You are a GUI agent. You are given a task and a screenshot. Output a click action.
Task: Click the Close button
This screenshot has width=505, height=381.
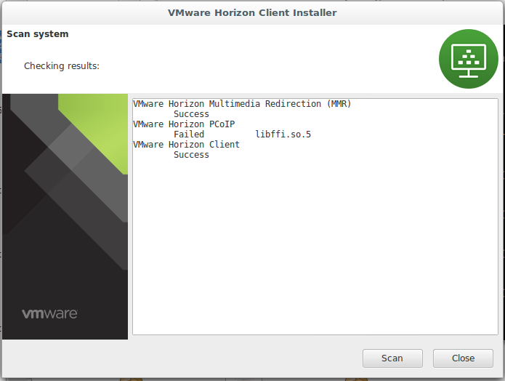coord(463,358)
